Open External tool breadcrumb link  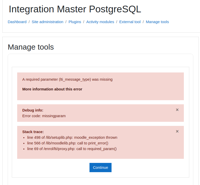(130, 22)
